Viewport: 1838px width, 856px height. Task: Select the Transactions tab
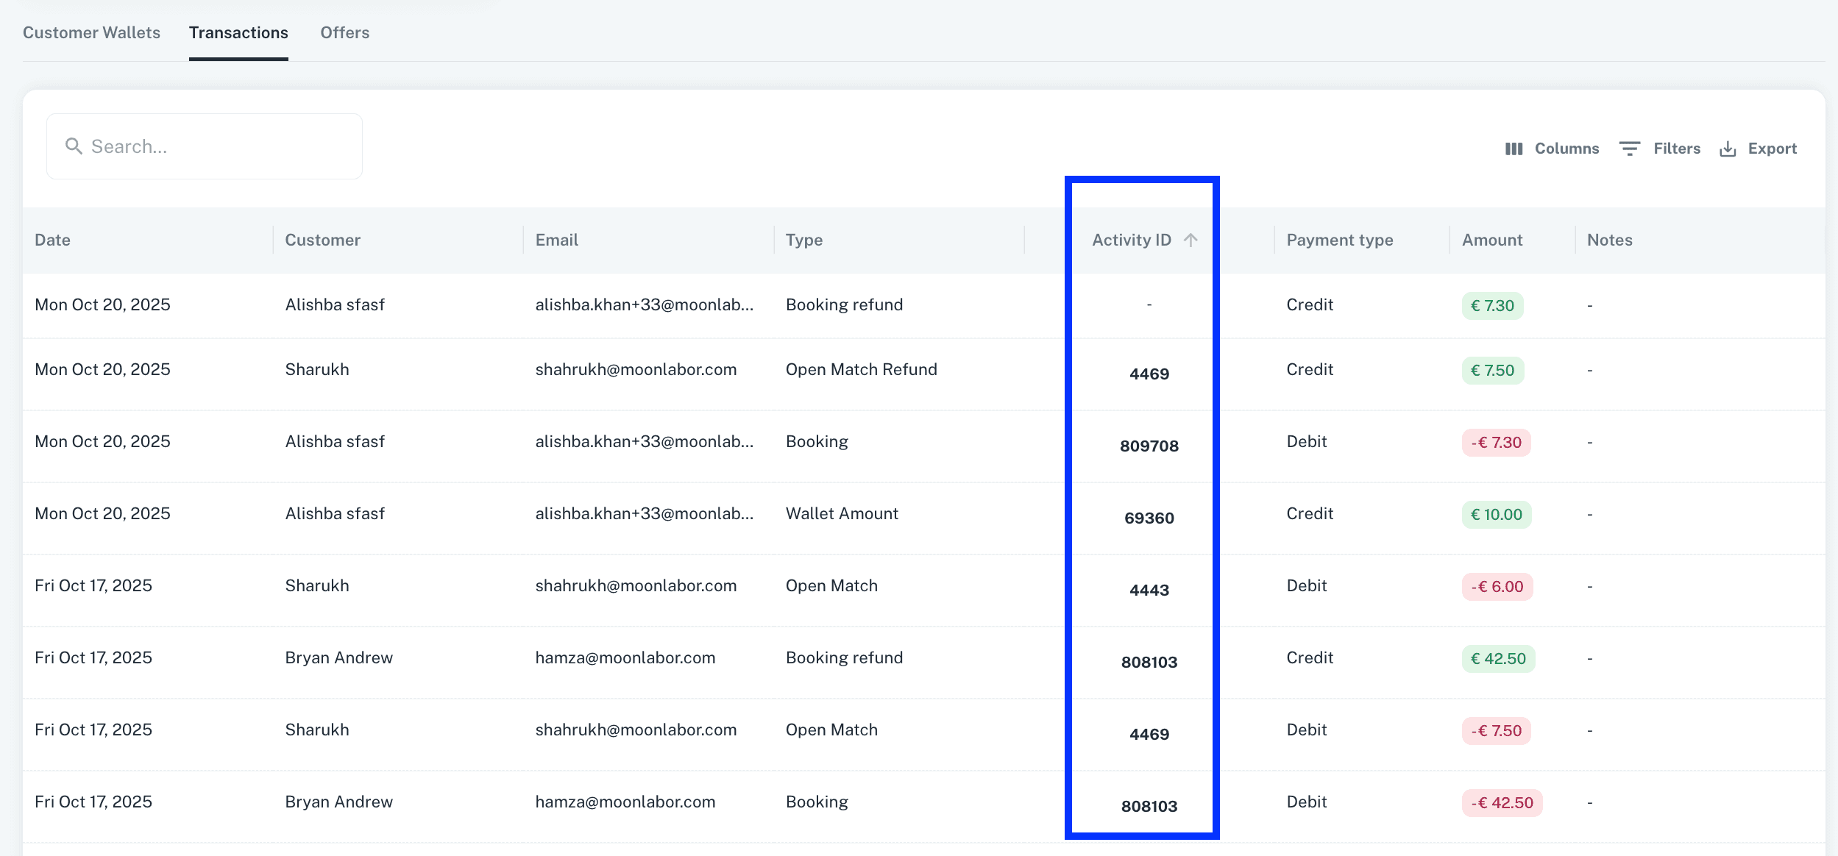click(238, 33)
